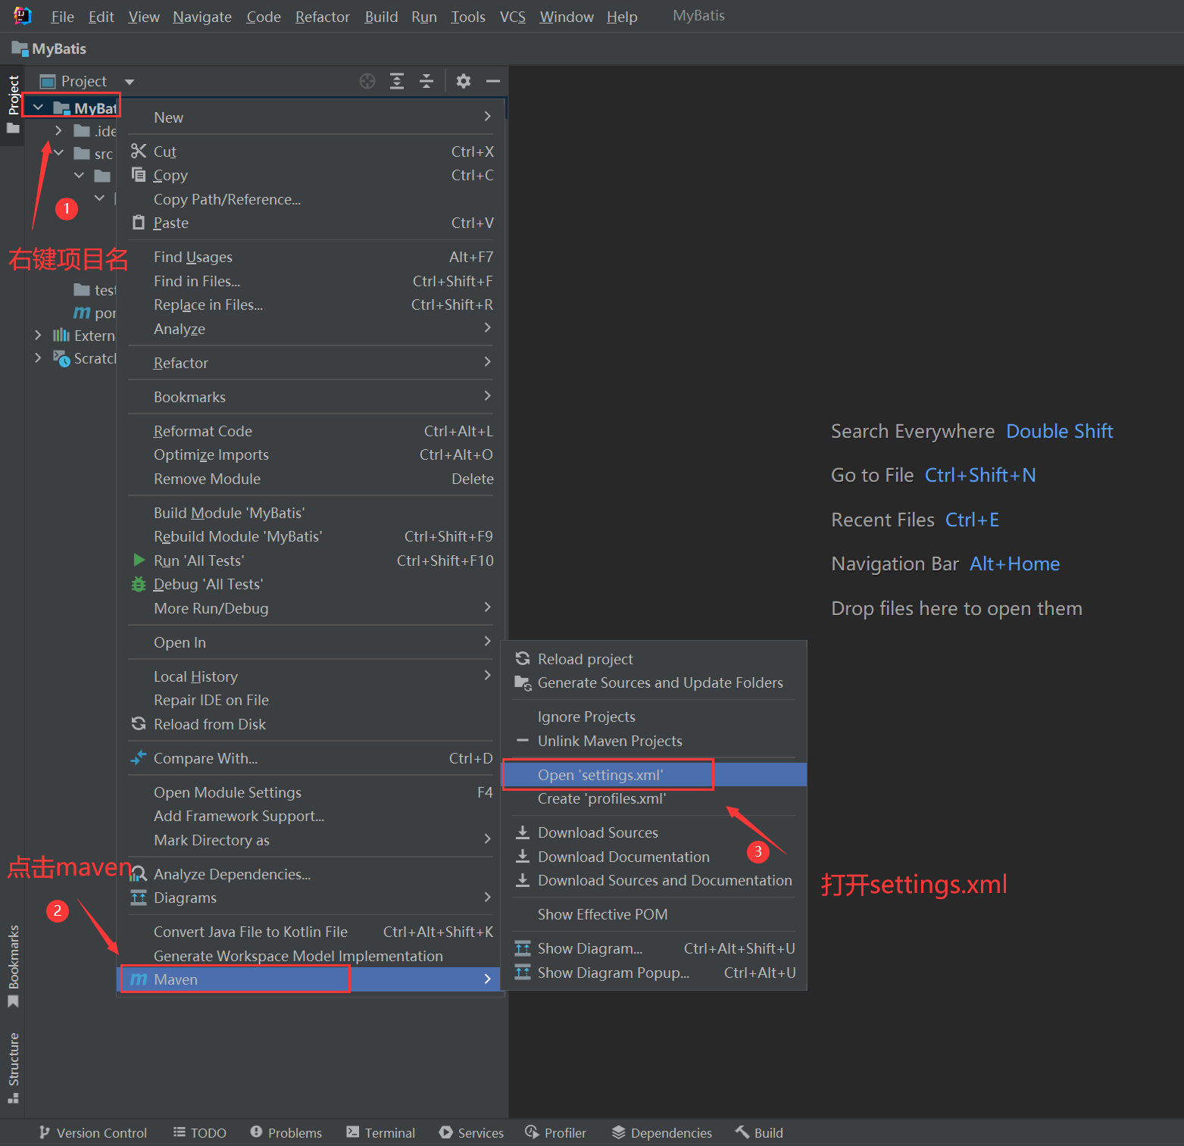
Task: Toggle the Bookmarks side tab
Action: [x=13, y=966]
